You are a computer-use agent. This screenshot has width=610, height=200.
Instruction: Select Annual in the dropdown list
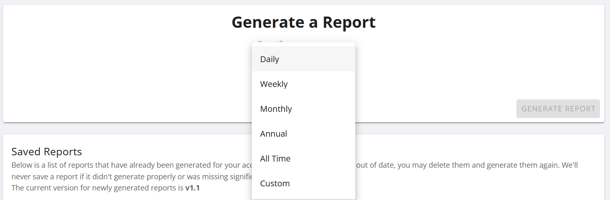303,133
